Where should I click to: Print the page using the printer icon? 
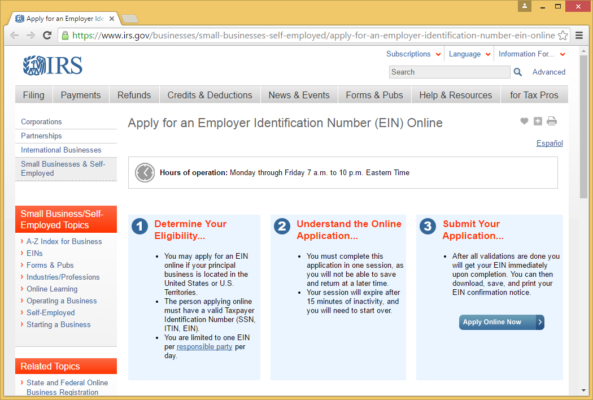coord(552,121)
